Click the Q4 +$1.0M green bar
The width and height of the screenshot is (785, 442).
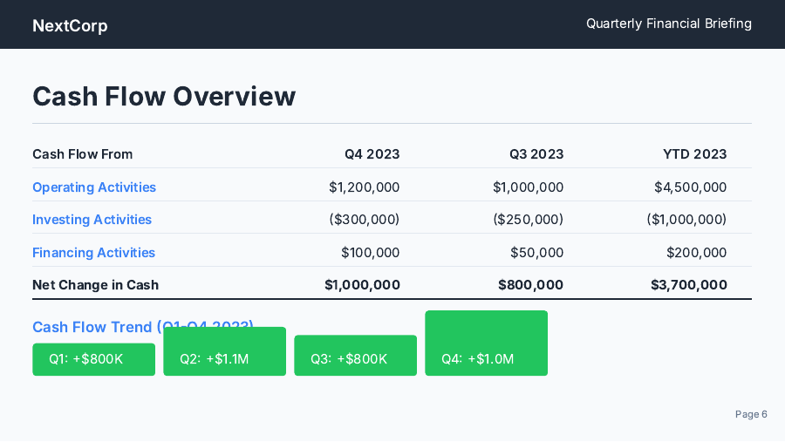click(486, 343)
